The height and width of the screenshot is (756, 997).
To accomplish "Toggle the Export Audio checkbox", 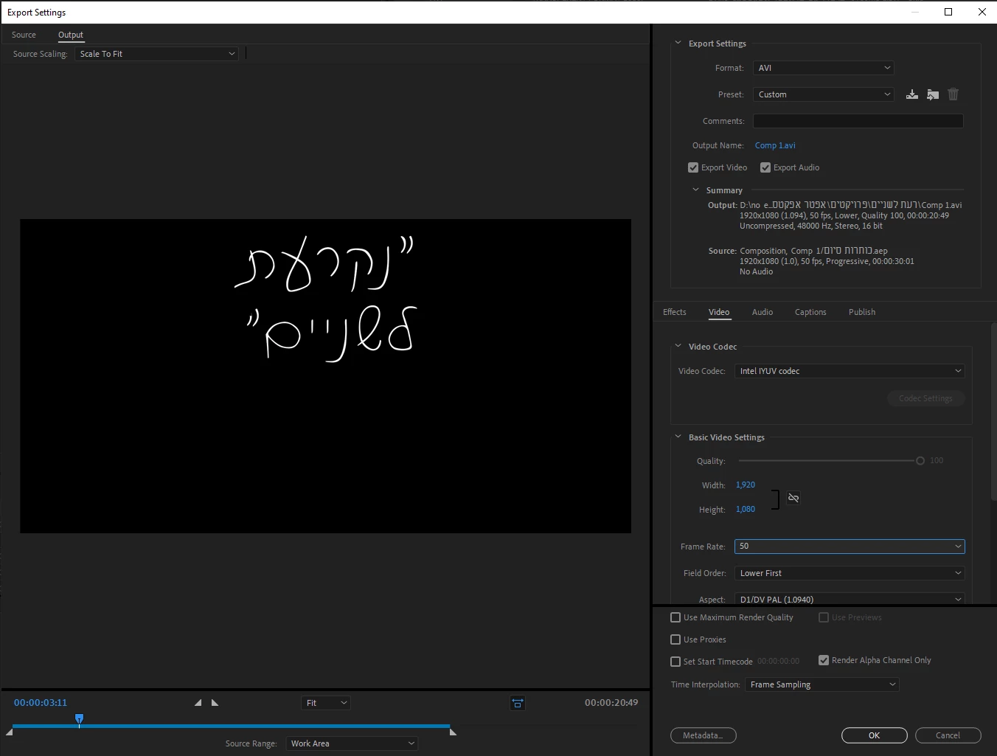I will click(x=765, y=167).
